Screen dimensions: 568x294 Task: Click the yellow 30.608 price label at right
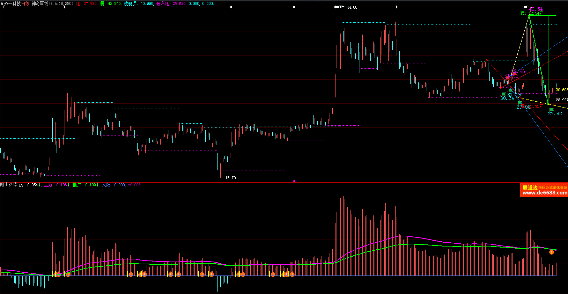(x=562, y=90)
